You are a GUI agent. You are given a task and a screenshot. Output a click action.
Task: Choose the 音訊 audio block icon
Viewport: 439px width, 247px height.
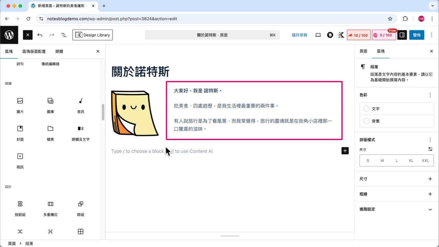point(80,101)
